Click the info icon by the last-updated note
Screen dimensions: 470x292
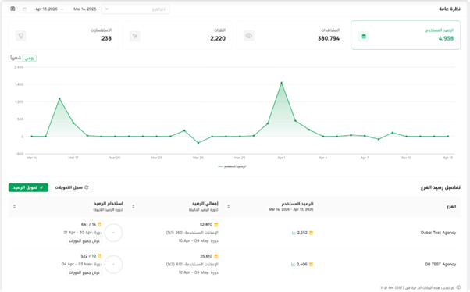(458, 287)
